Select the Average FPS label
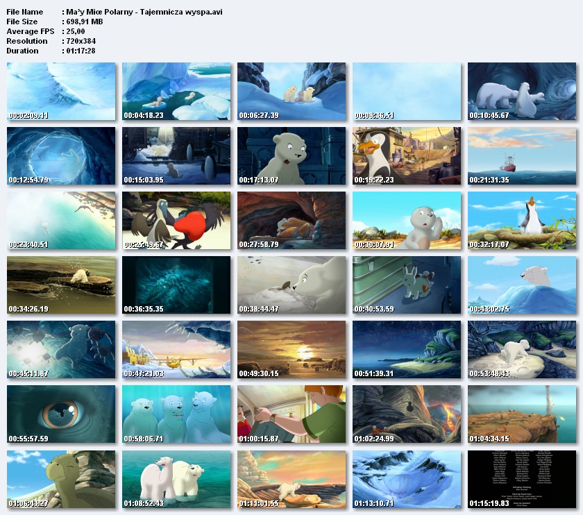 pos(30,31)
